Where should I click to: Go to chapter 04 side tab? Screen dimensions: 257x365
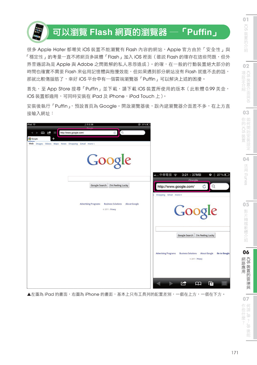pos(249,177)
